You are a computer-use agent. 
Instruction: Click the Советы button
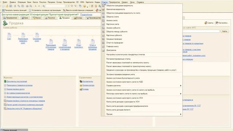pos(209,23)
